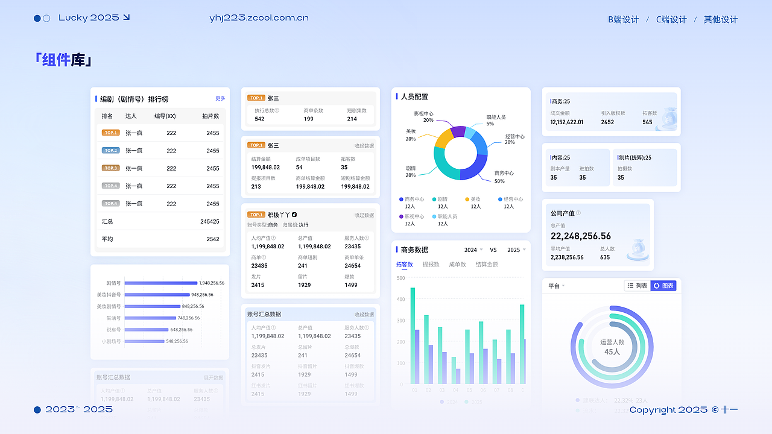Image resolution: width=772 pixels, height=434 pixels.
Task: Click the 达人 column header
Action: click(131, 116)
